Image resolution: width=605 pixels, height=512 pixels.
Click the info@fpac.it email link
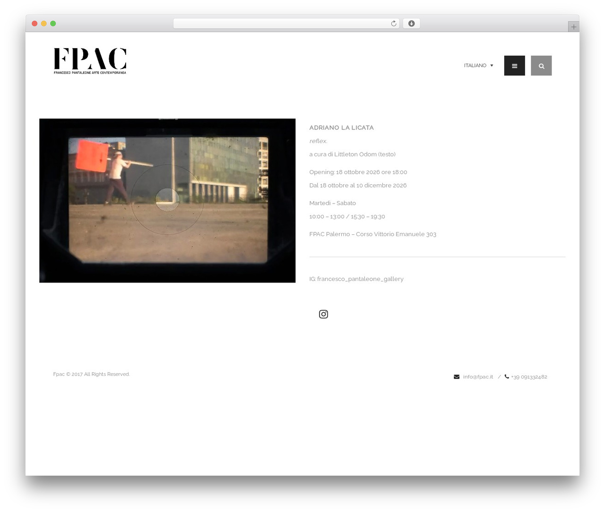click(478, 377)
